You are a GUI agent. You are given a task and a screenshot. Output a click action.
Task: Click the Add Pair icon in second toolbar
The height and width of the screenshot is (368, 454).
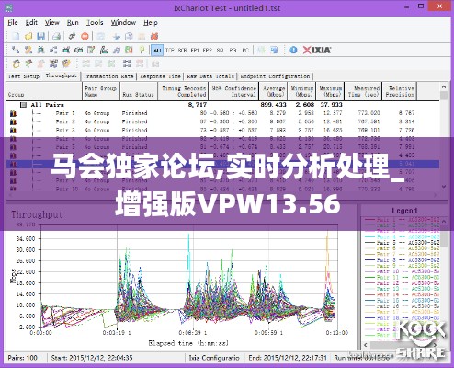click(16, 50)
